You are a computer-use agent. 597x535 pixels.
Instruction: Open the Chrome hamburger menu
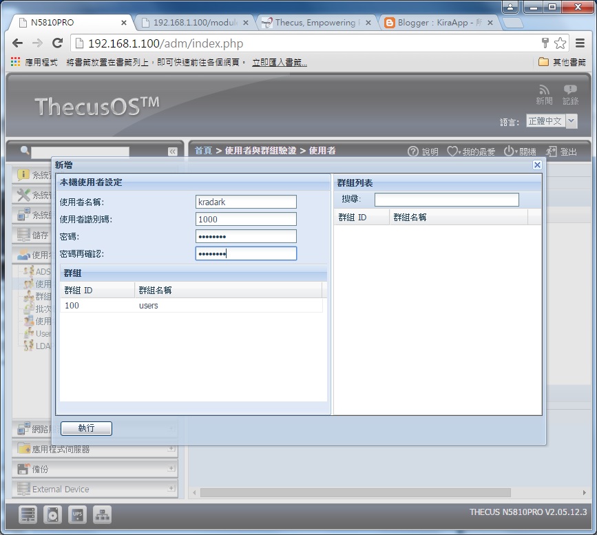click(580, 43)
